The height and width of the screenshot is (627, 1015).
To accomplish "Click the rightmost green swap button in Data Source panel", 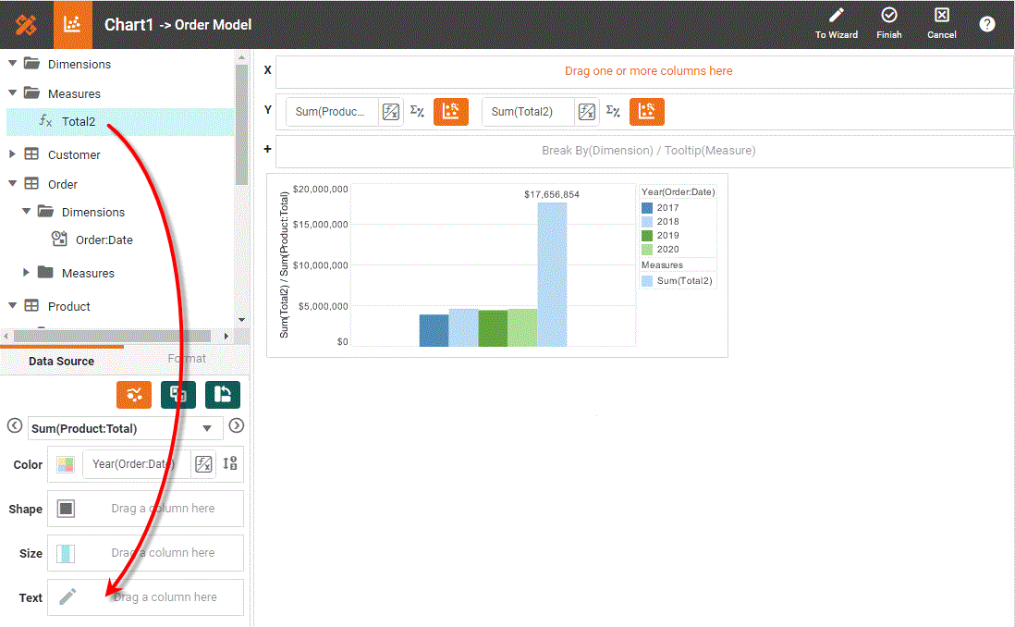I will tap(223, 395).
